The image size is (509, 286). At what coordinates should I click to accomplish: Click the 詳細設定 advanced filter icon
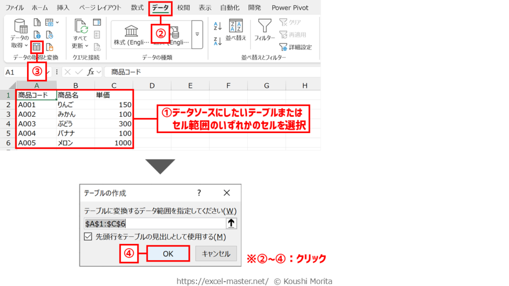click(284, 47)
